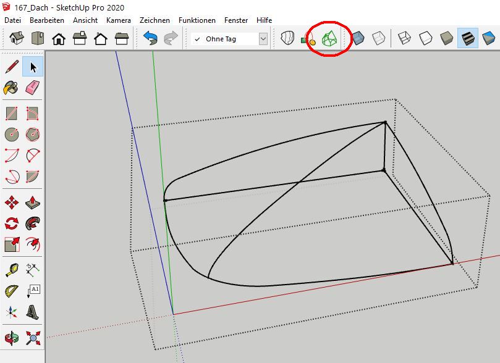500x363 pixels.
Task: Choose the Tape Measure tool
Action: point(12,269)
